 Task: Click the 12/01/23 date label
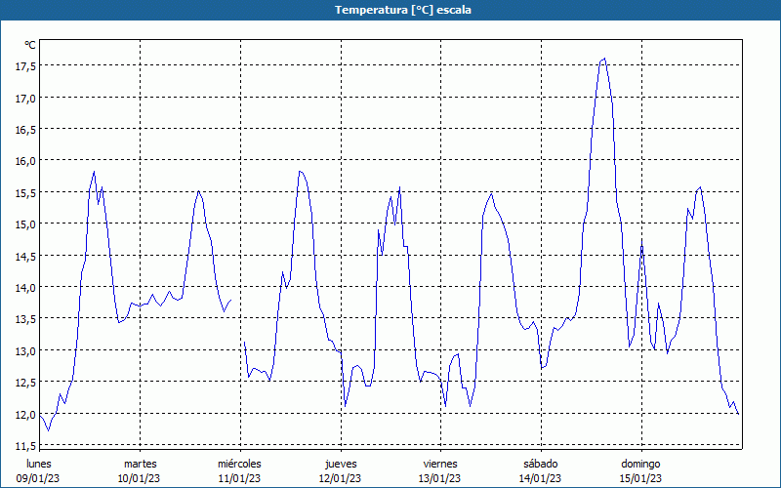pos(340,478)
